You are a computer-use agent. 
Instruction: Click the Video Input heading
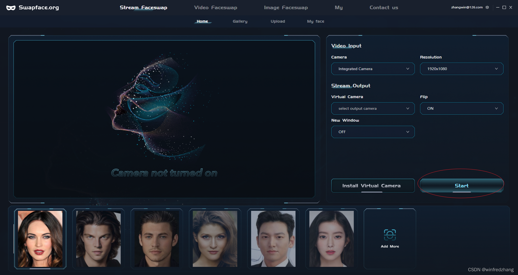pyautogui.click(x=346, y=46)
